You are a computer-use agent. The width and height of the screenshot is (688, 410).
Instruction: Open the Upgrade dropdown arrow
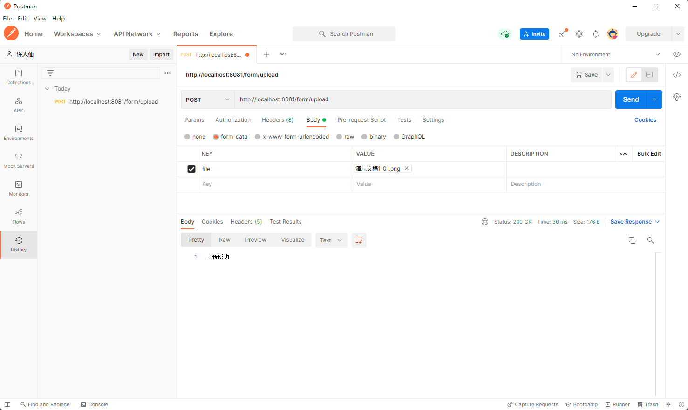678,34
